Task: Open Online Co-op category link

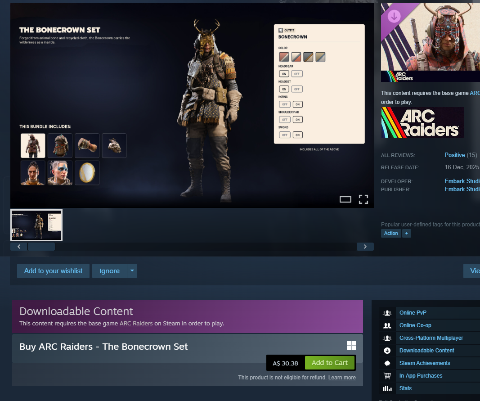Action: (x=415, y=325)
